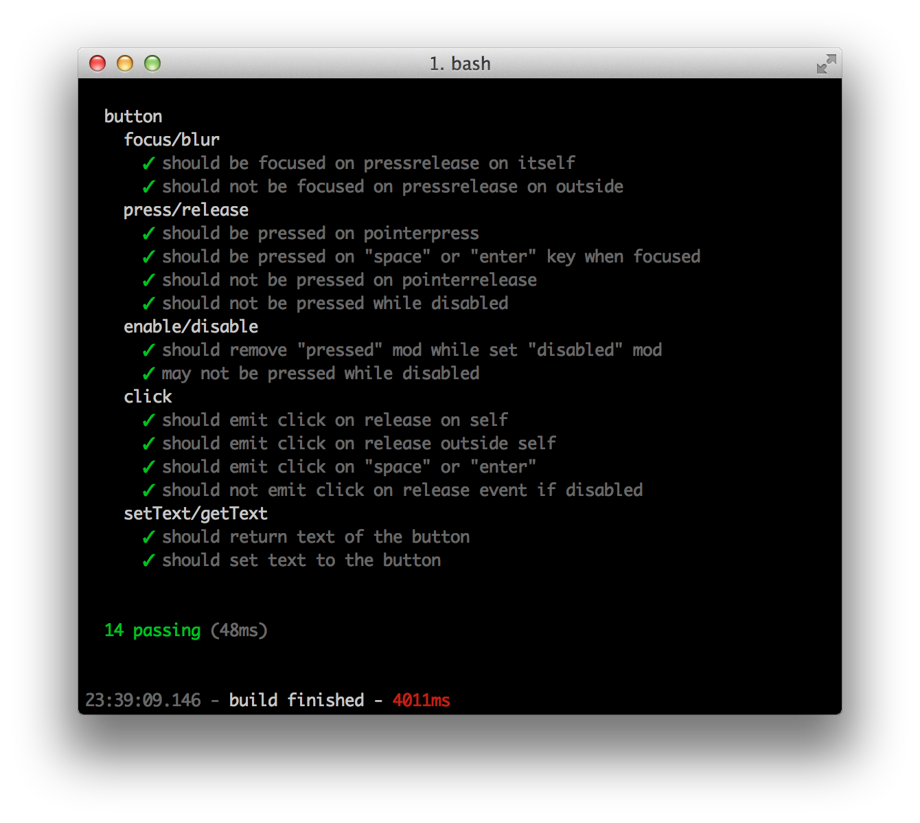Click 'should not emit click on release event if disabled'

[x=402, y=490]
